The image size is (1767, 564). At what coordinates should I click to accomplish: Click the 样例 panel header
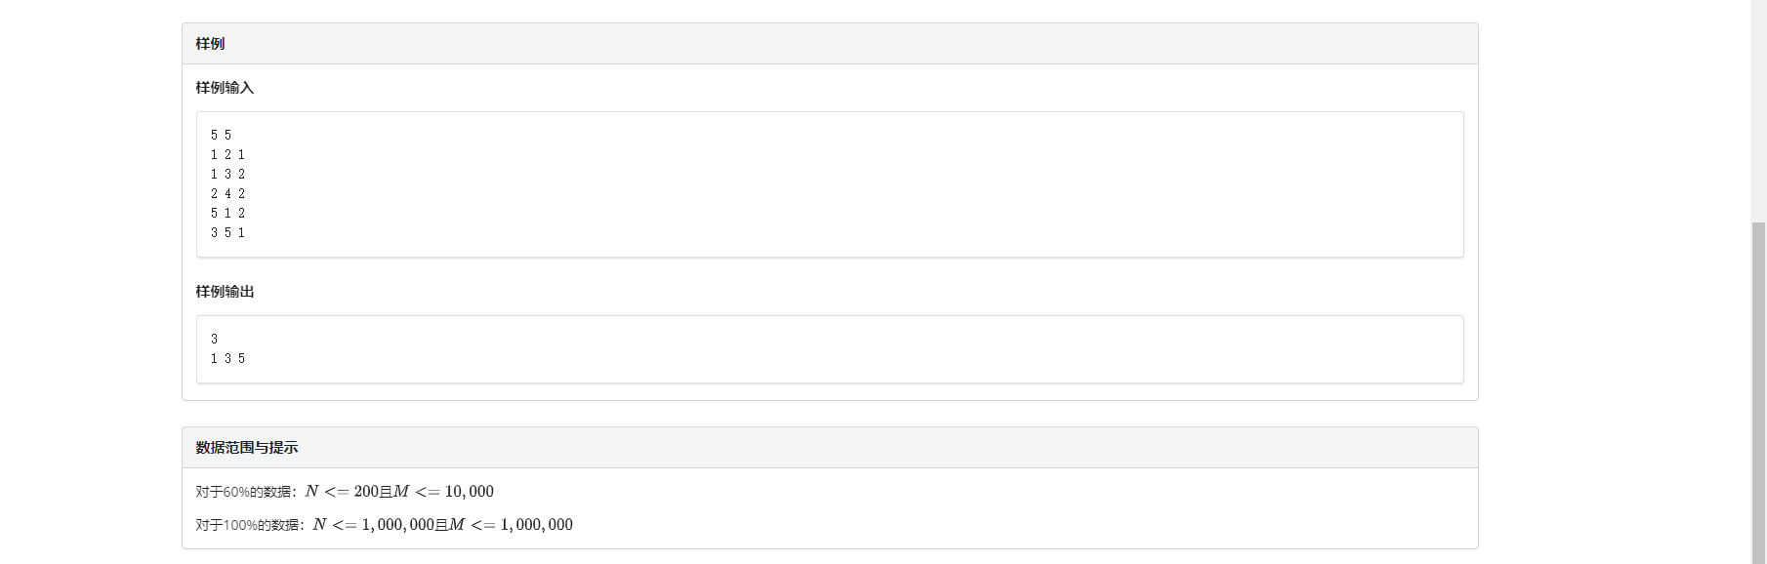pyautogui.click(x=210, y=44)
